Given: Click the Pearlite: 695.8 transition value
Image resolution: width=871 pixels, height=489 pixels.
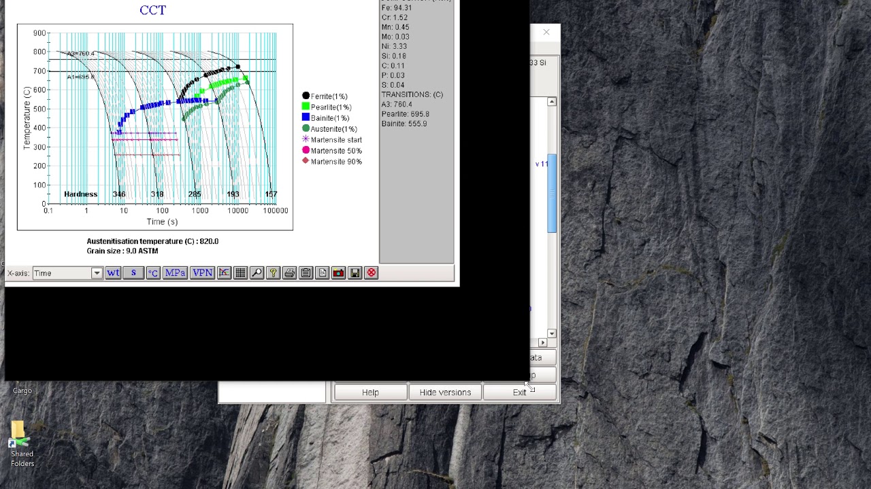Looking at the screenshot, I should [x=406, y=114].
